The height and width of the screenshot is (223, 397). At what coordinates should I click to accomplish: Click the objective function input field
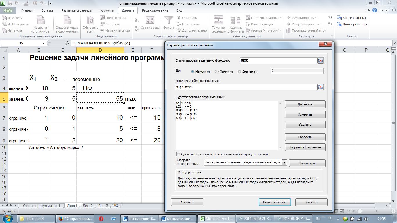[278, 61]
